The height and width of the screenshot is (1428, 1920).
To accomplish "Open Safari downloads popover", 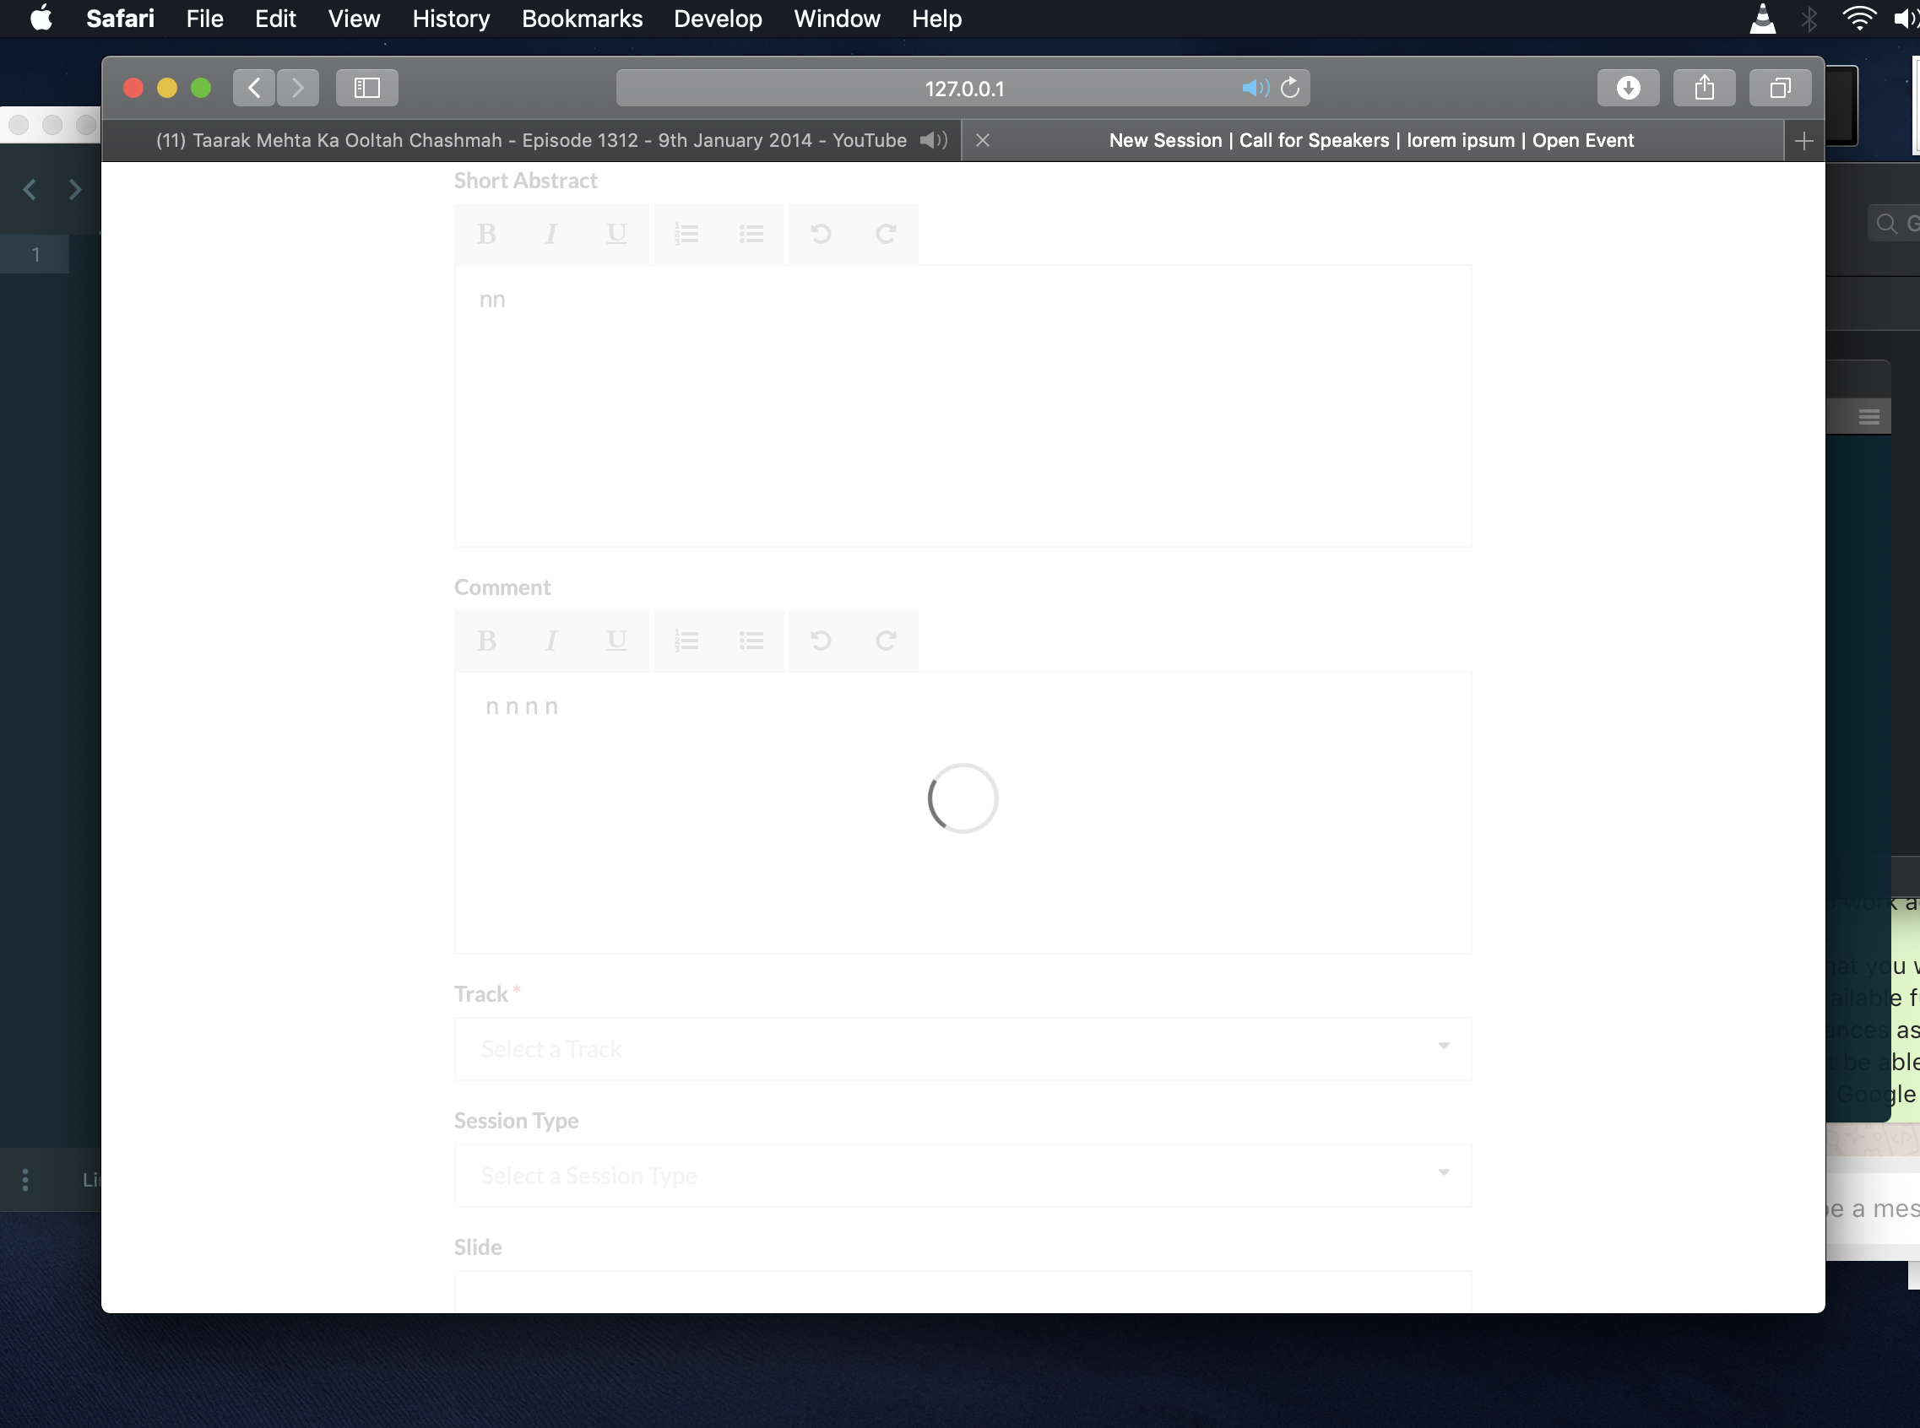I will coord(1628,88).
